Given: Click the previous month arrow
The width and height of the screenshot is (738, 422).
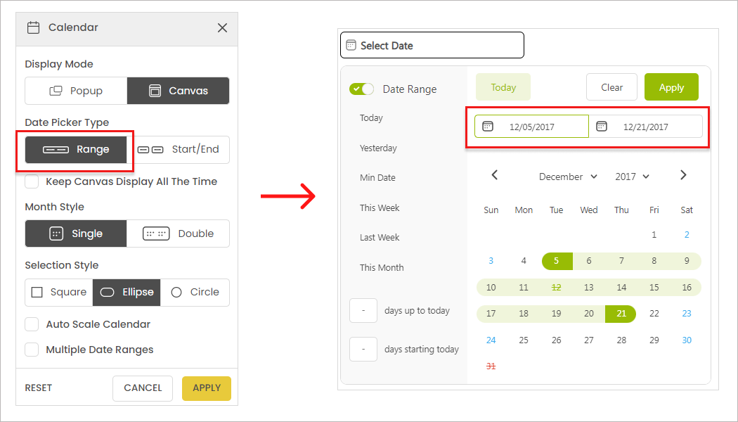Looking at the screenshot, I should (495, 175).
